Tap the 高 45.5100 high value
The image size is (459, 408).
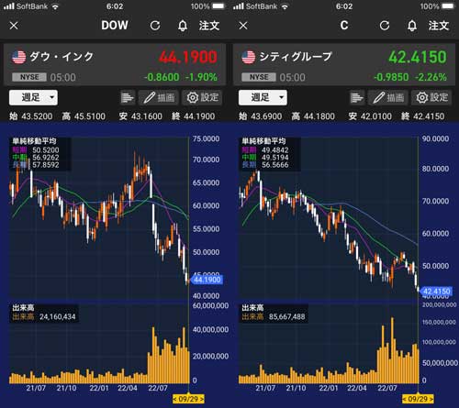coord(84,116)
